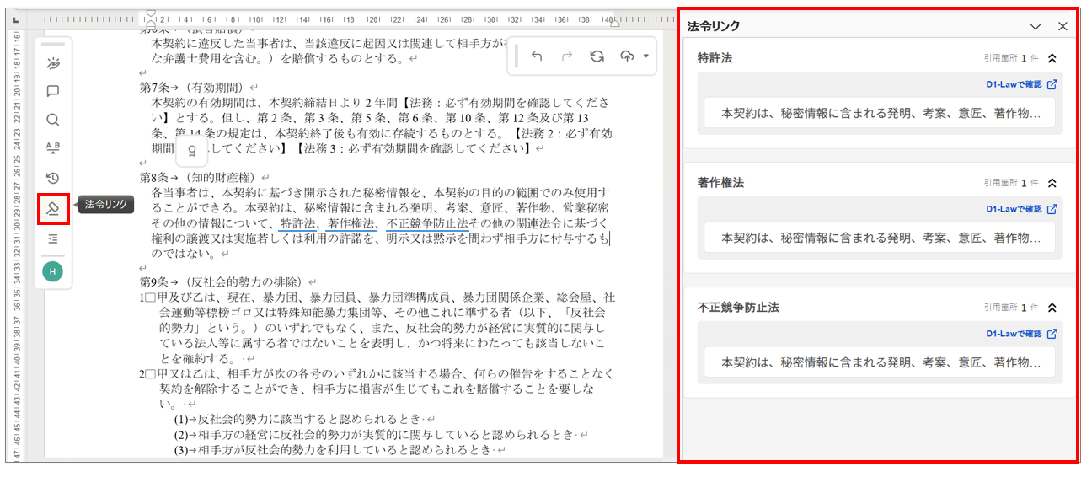Open dropdown arrow beside cloud upload icon
Viewport: 1092px width, 477px height.
pos(645,56)
